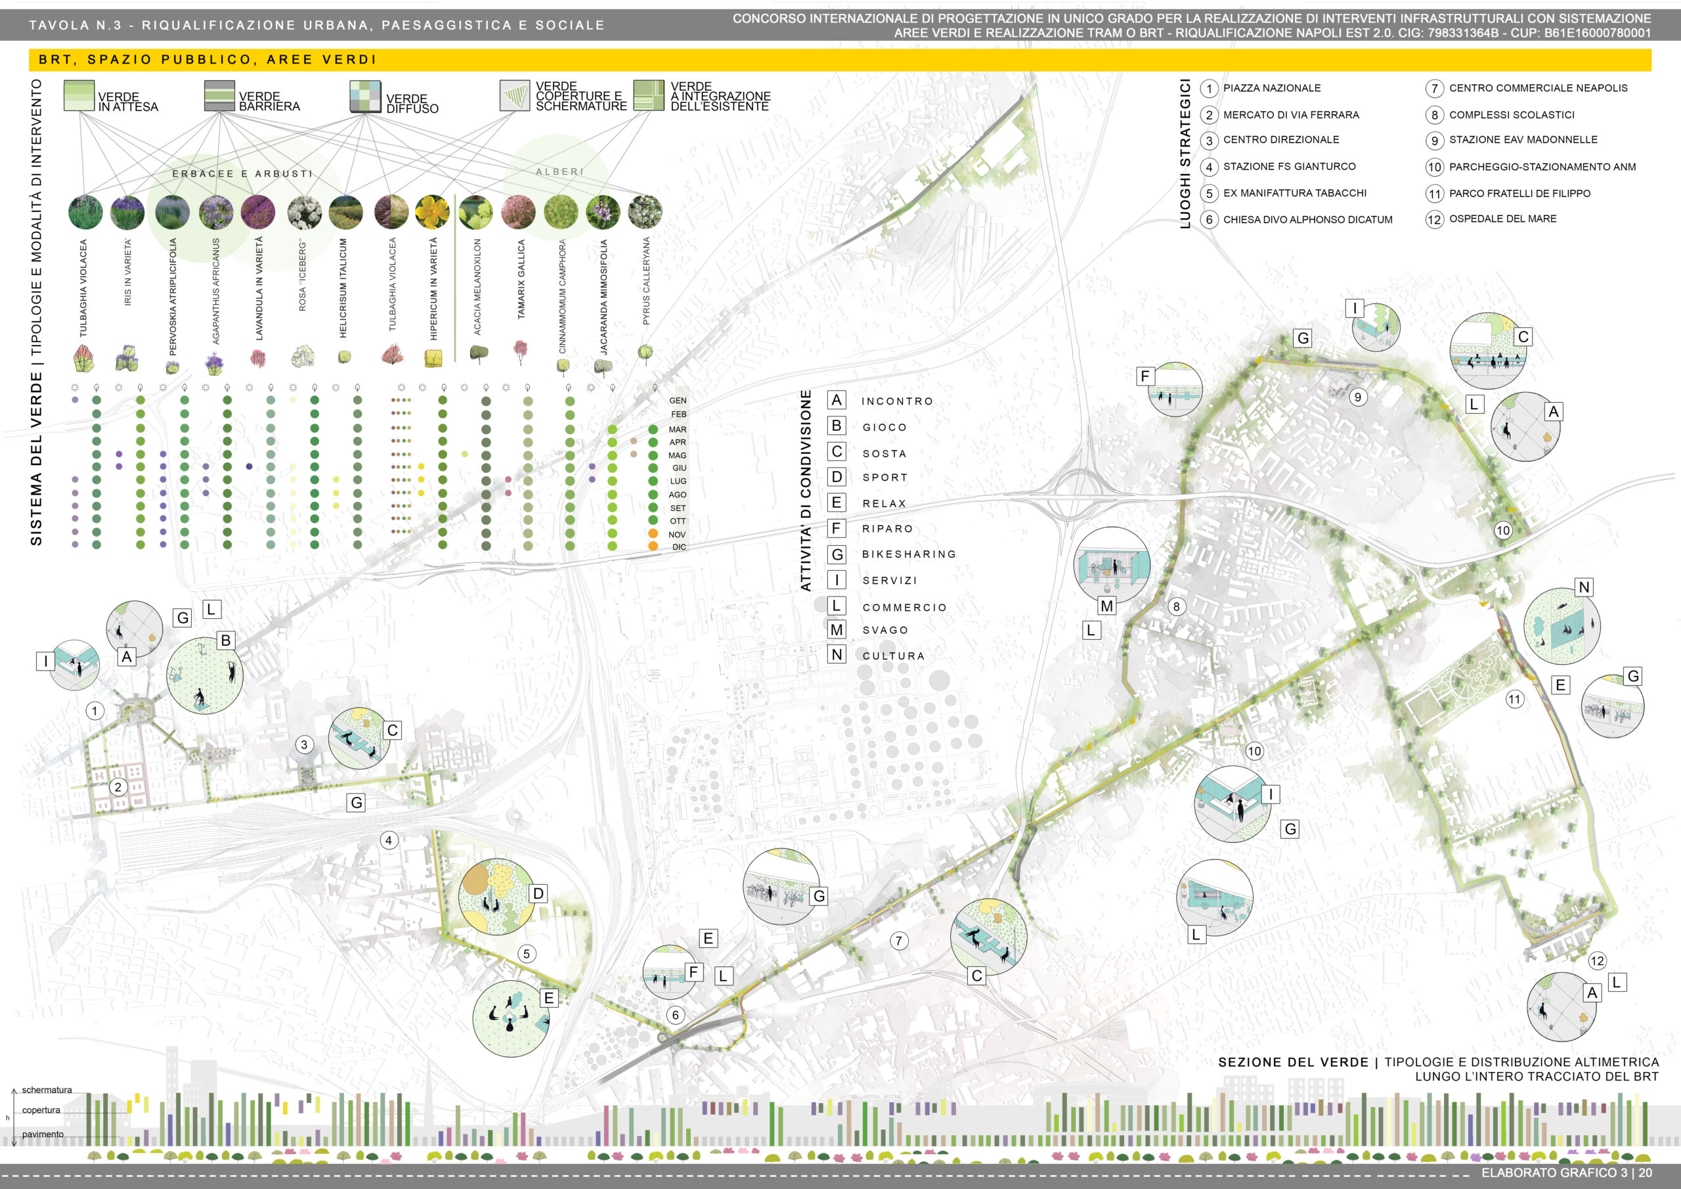Select legend box G beside BIKESHARING
Screen dimensions: 1681x1189
pos(836,554)
